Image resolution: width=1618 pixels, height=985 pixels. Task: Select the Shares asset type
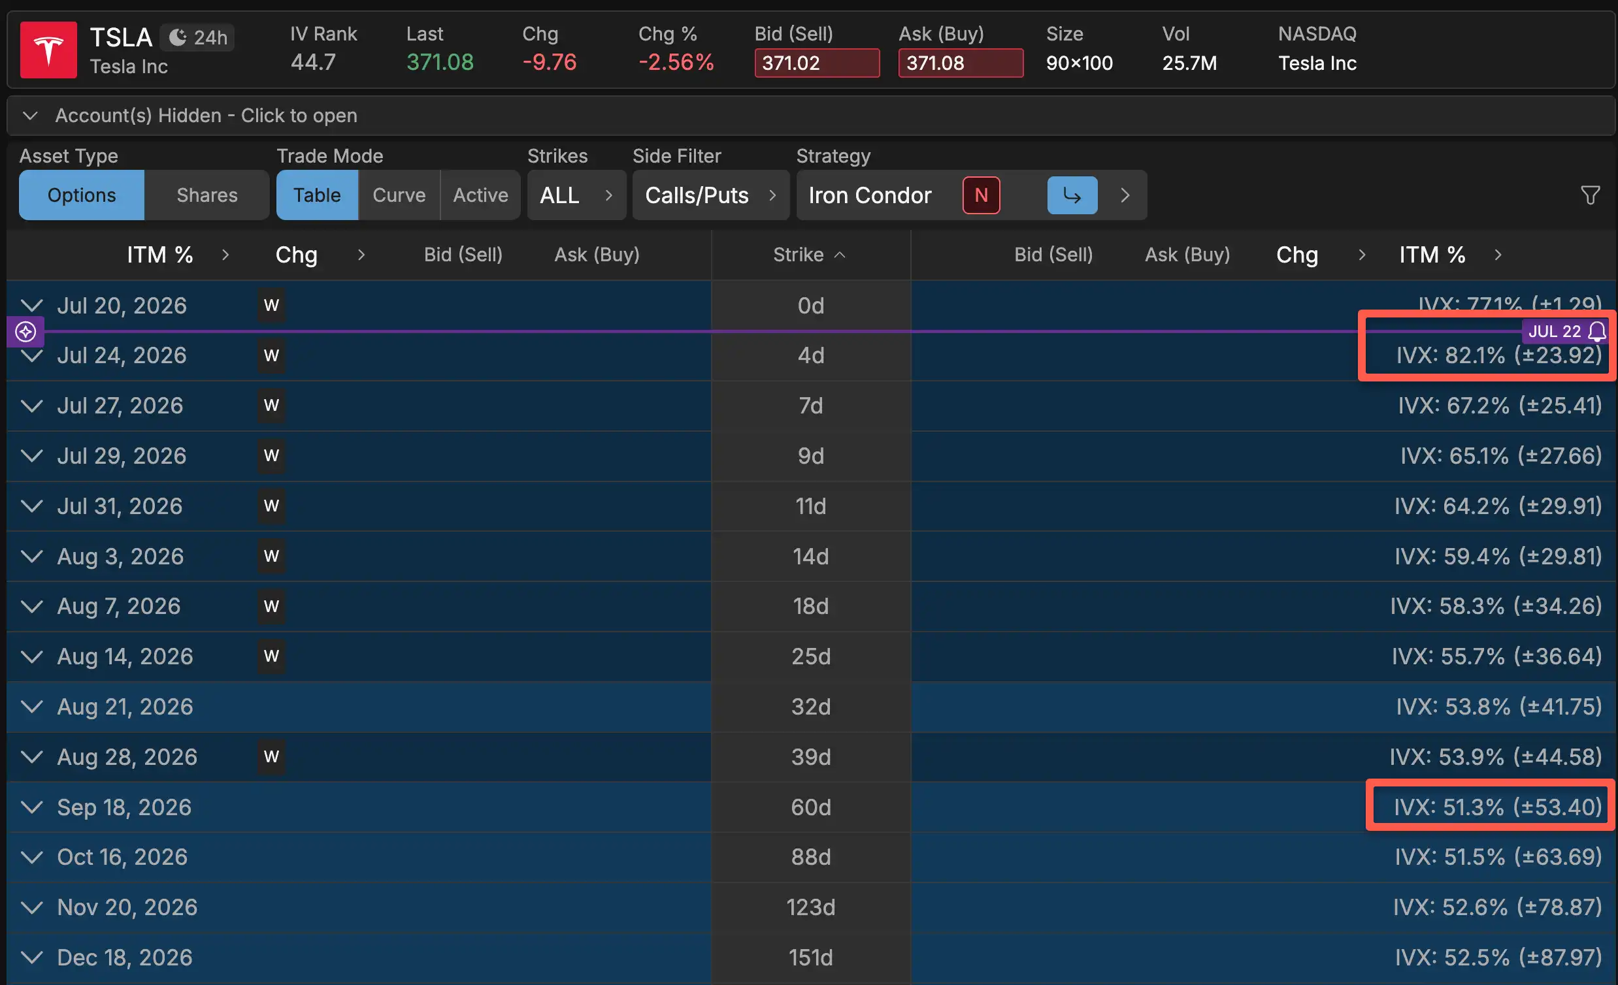coord(207,195)
